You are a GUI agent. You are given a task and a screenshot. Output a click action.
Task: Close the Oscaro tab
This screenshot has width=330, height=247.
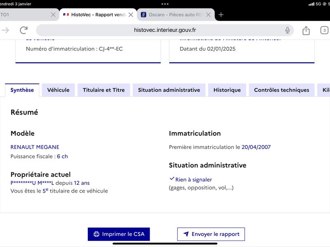point(208,15)
